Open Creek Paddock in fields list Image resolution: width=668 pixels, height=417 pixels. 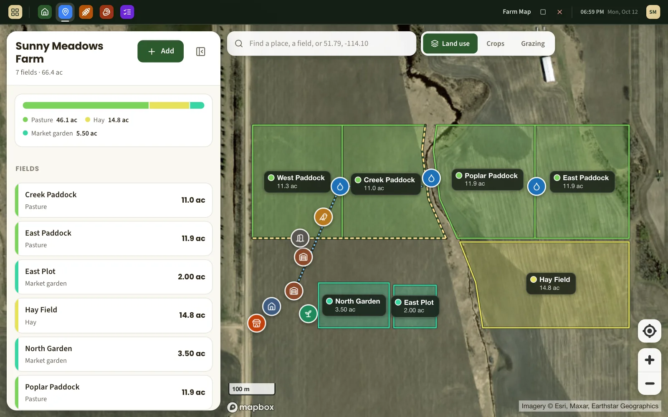click(x=114, y=200)
